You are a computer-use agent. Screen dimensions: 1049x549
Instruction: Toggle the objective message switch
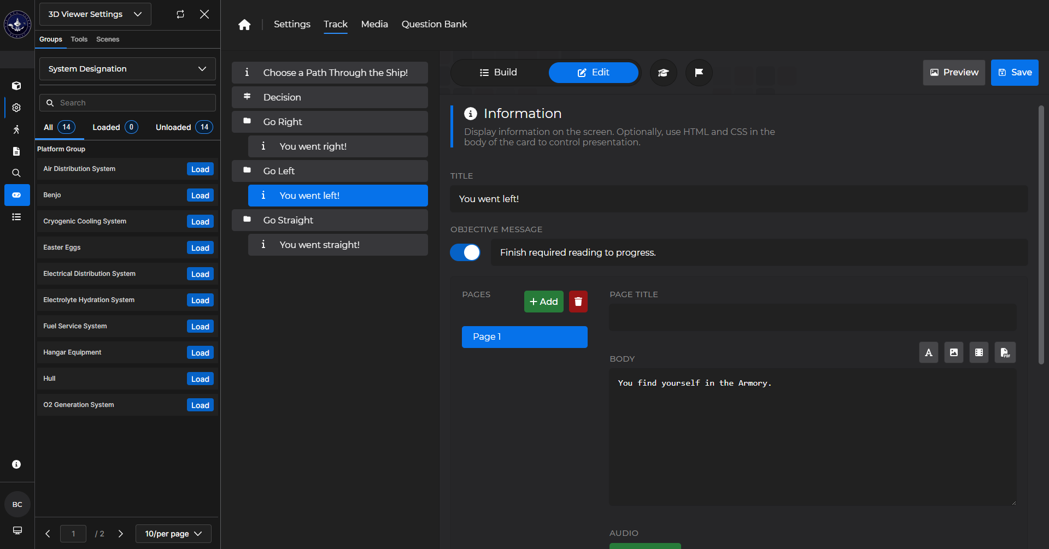click(x=465, y=252)
